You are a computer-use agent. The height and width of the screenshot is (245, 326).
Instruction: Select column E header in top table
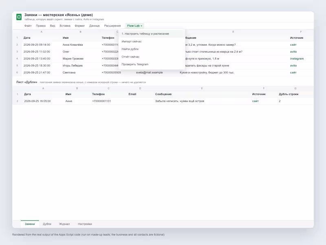(x=233, y=32)
